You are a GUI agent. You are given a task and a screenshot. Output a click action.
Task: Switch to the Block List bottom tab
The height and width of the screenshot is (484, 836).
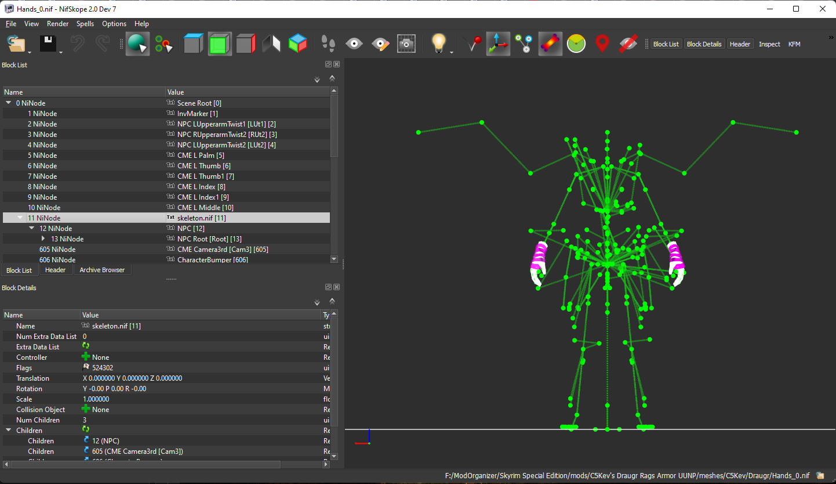click(x=19, y=270)
